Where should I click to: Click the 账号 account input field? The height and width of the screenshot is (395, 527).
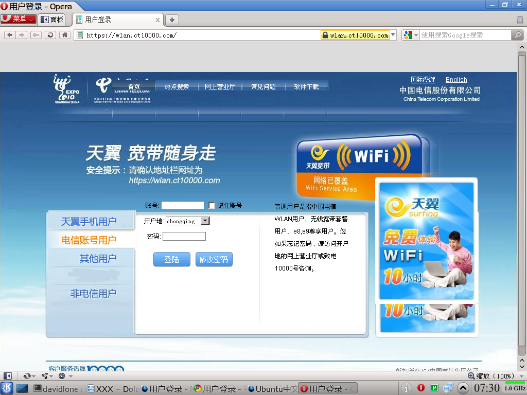click(183, 206)
